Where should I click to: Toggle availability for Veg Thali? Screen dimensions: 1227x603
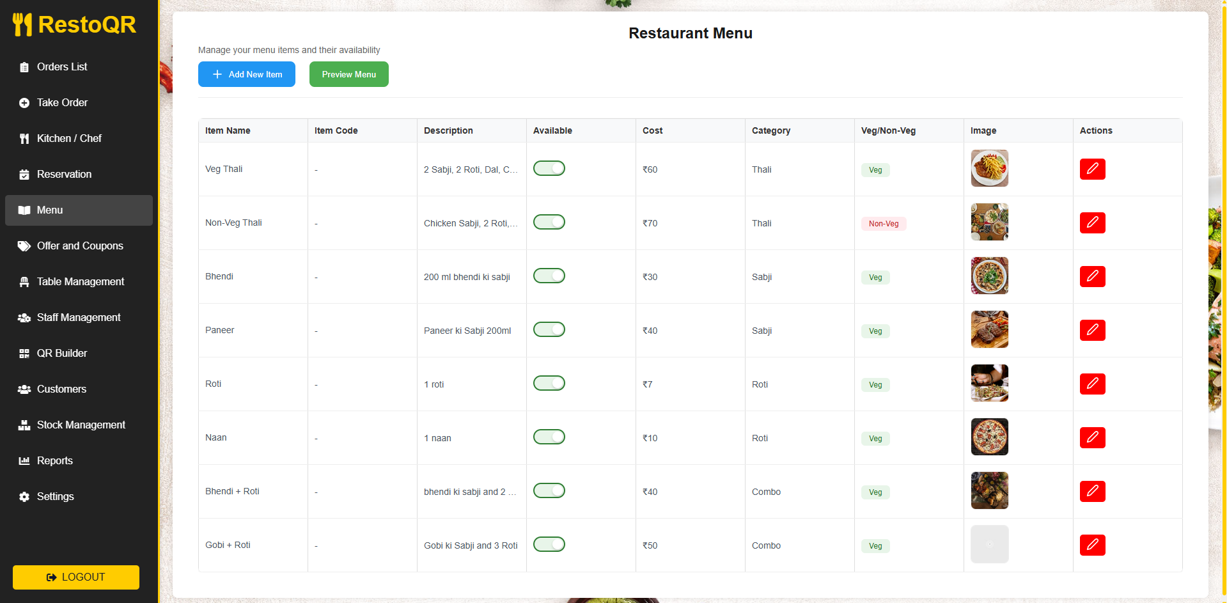(x=549, y=168)
